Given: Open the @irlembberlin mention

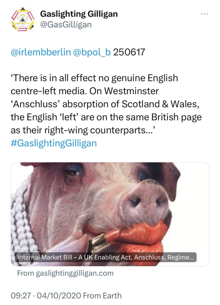Looking at the screenshot, I should pyautogui.click(x=41, y=52).
